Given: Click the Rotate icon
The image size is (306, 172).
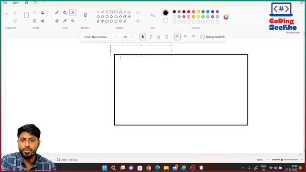Looking at the screenshot, I should pyautogui.click(x=43, y=13).
